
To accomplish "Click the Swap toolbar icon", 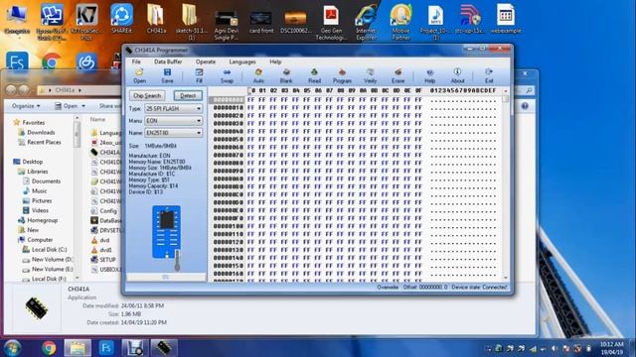I will 227,75.
